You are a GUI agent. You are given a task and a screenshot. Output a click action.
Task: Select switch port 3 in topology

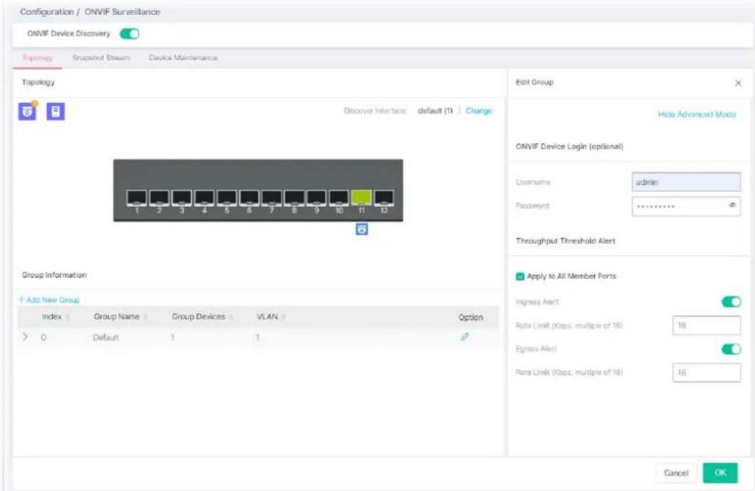click(181, 198)
